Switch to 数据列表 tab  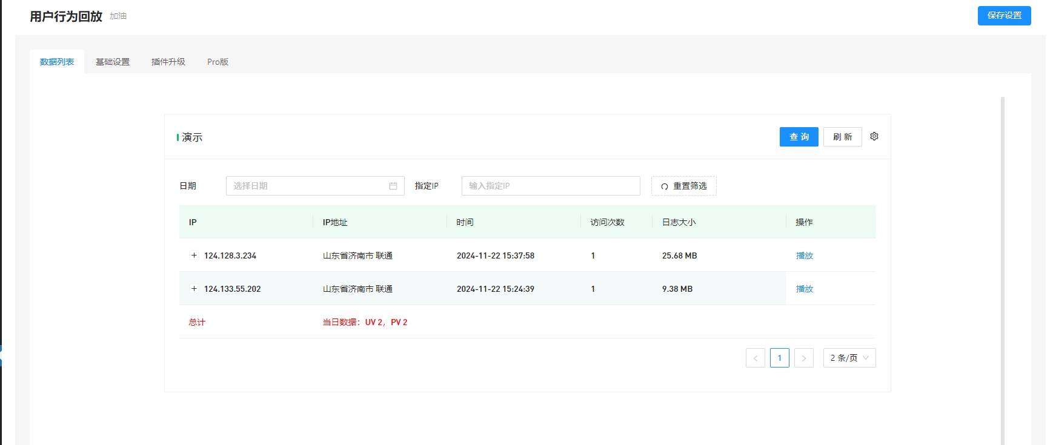(x=57, y=62)
